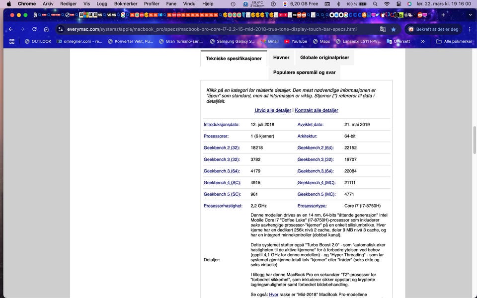Screen dimensions: 477x298
Task: Expand the tab search dropdown arrow
Action: click(x=467, y=15)
